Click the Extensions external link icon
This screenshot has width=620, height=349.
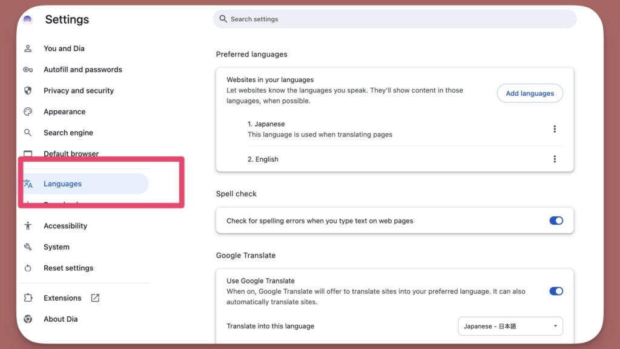[95, 298]
